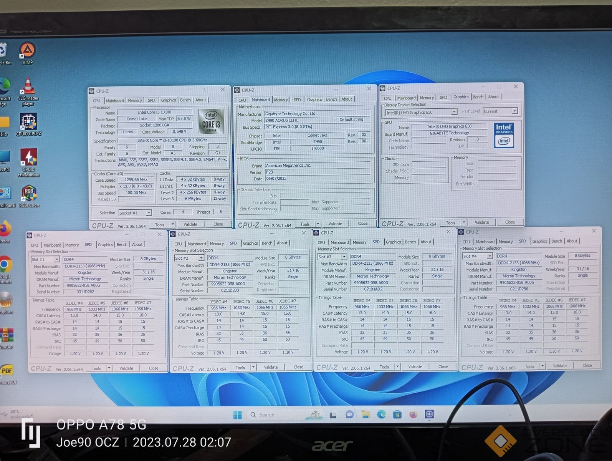Click Validate in Slot #3 window

[415, 366]
